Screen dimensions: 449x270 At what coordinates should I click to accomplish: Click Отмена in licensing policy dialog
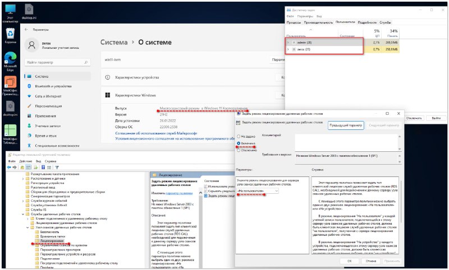click(x=370, y=261)
